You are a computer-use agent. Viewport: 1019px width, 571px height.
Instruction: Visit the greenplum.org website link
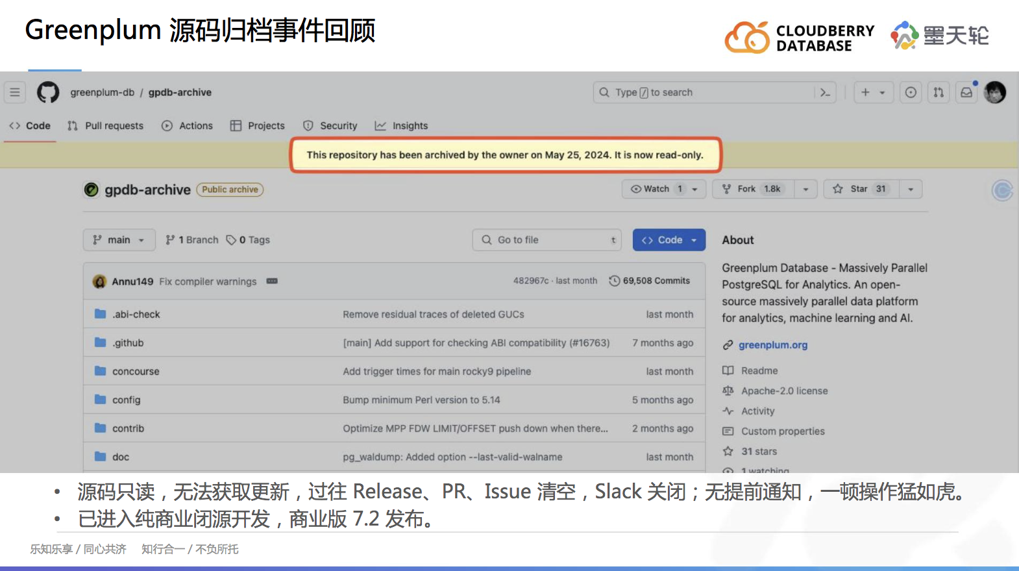(773, 345)
